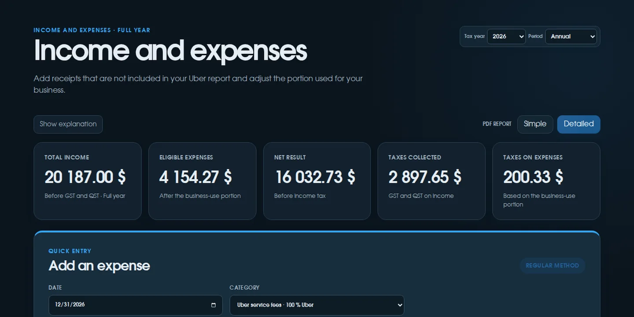Click the 'Before income tax' caption

pos(300,196)
